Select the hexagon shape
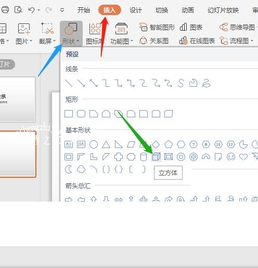 pyautogui.click(x=181, y=144)
